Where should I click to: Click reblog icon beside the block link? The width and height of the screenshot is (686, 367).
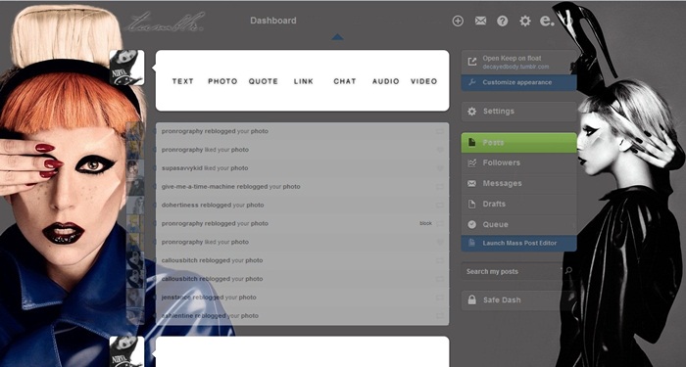click(440, 223)
